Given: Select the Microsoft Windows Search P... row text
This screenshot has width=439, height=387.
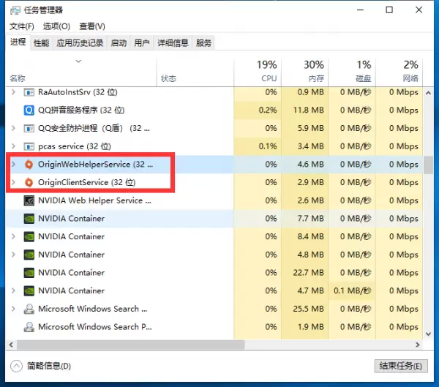Looking at the screenshot, I should pos(95,327).
